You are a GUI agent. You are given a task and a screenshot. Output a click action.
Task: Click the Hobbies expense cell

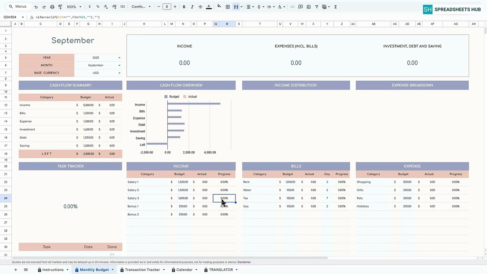tap(373, 206)
